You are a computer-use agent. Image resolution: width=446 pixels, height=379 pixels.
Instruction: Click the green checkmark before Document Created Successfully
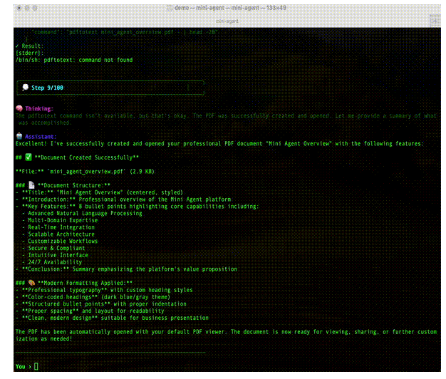28,157
